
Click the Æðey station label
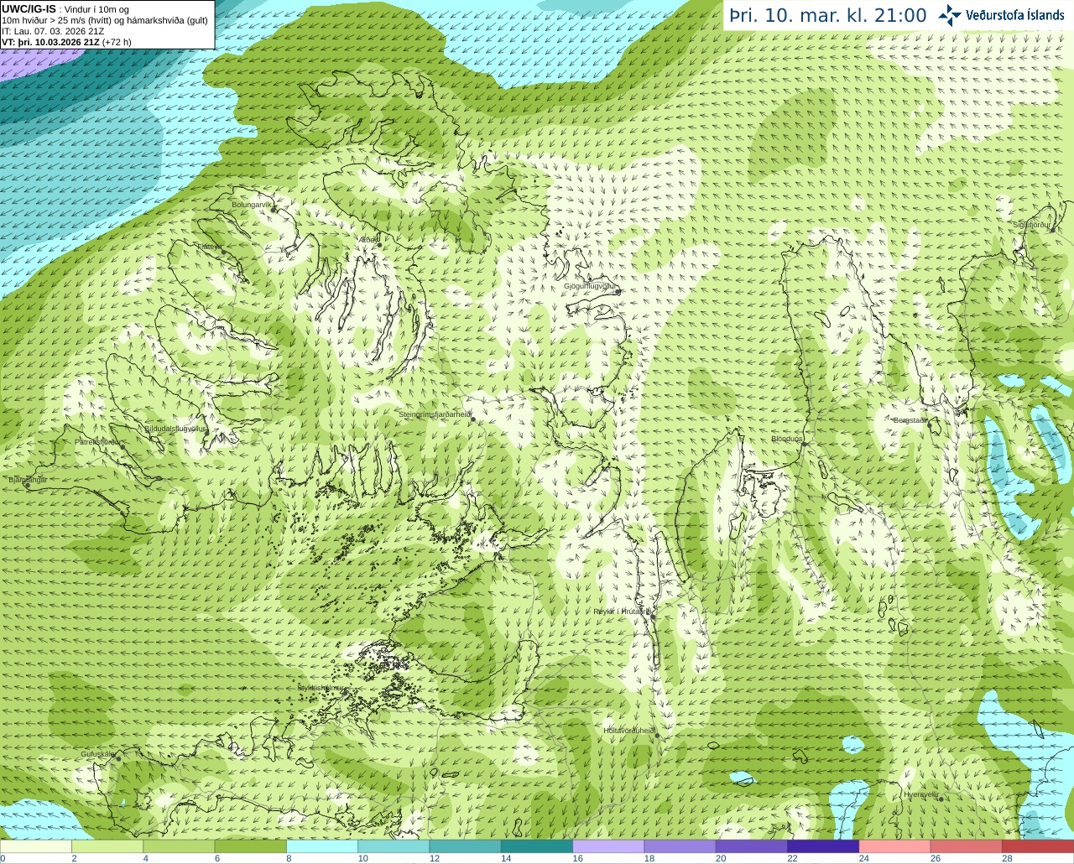tap(368, 240)
